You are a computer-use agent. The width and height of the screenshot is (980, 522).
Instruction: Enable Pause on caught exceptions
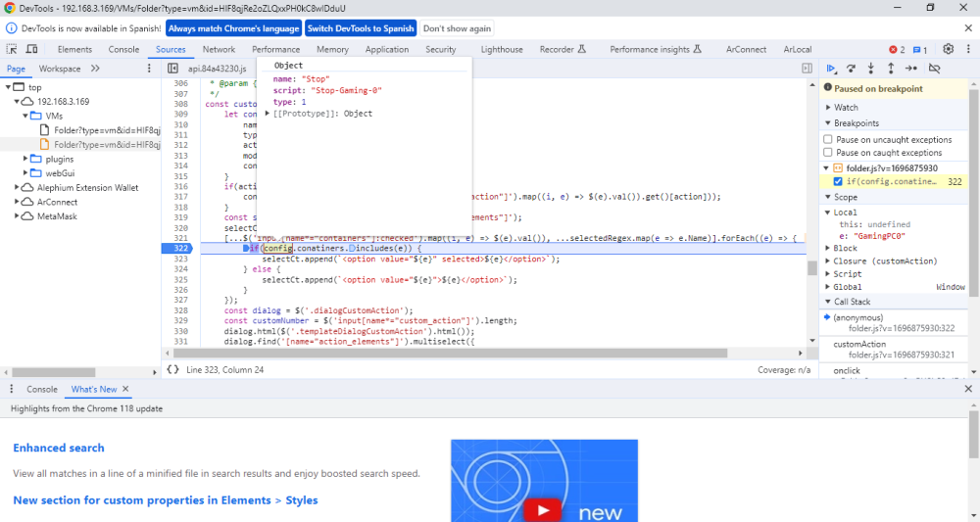tap(828, 153)
